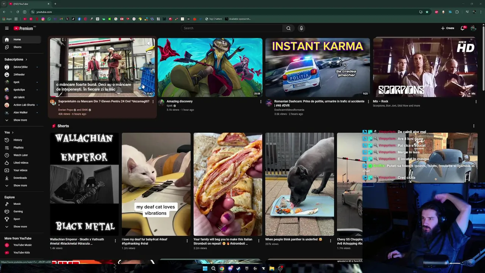Play the Amazing discovery video thumbnail
The height and width of the screenshot is (273, 485).
(210, 67)
